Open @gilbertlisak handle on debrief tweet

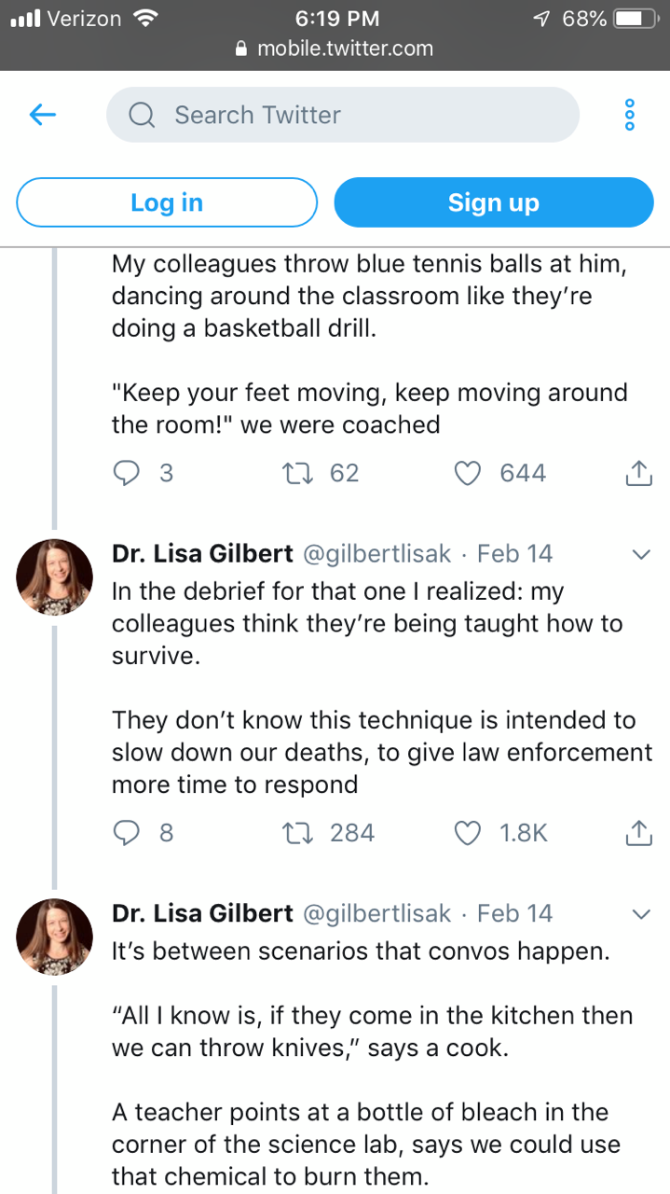point(377,554)
